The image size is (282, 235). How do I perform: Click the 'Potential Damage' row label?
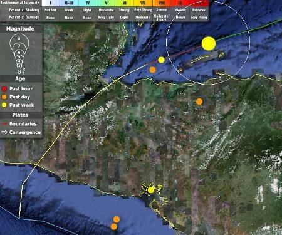click(x=24, y=18)
